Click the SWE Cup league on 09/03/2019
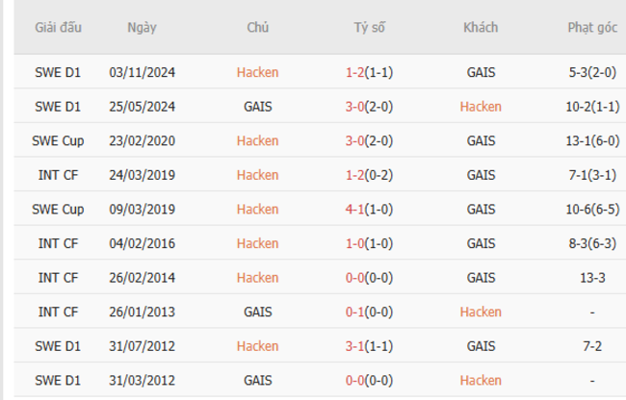This screenshot has width=626, height=400. [58, 209]
